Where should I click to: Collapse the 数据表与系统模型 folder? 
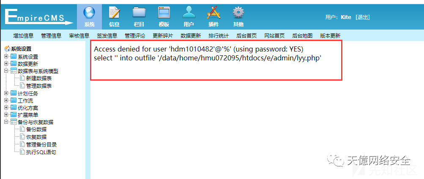6,71
